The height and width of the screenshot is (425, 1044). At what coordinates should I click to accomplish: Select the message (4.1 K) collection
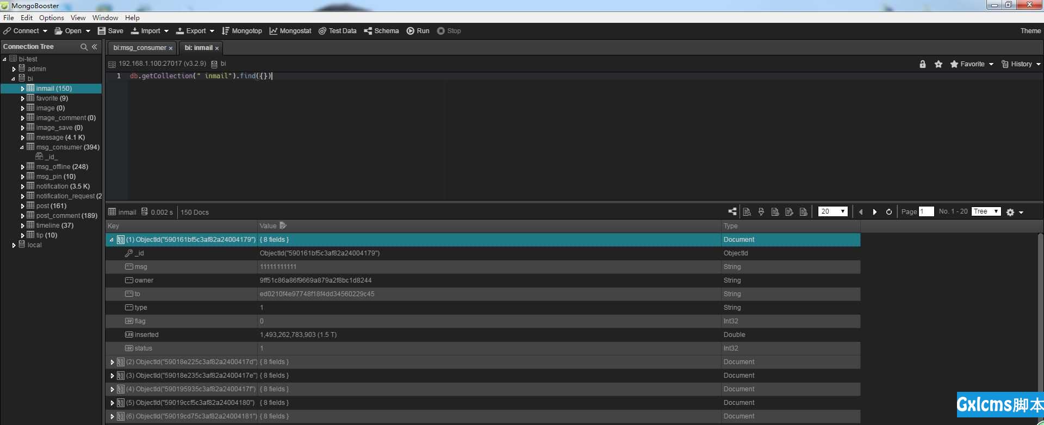pos(60,137)
